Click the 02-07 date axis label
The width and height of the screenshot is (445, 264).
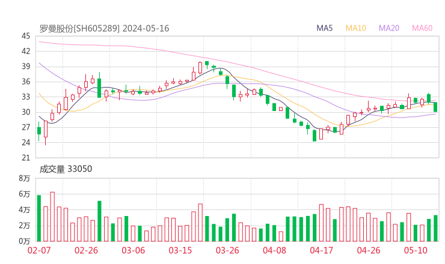pyautogui.click(x=39, y=250)
